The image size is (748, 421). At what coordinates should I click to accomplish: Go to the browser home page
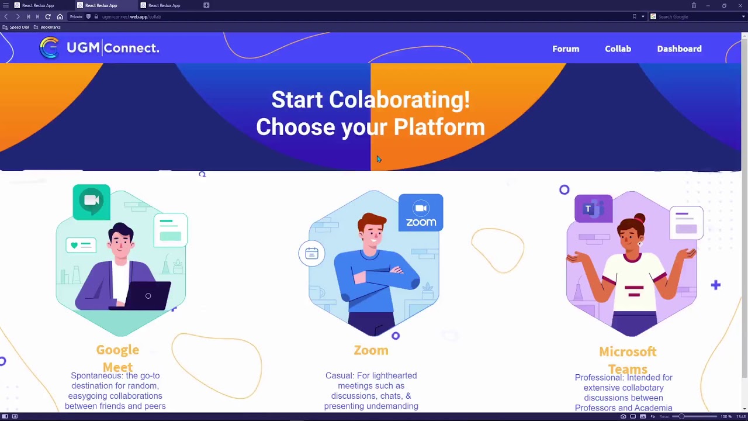pyautogui.click(x=60, y=16)
